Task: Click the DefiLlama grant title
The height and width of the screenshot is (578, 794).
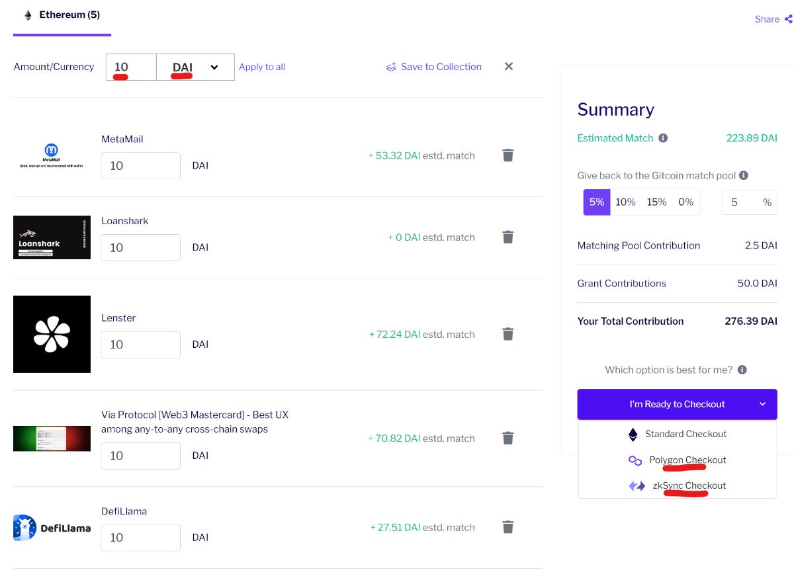Action: 124,511
